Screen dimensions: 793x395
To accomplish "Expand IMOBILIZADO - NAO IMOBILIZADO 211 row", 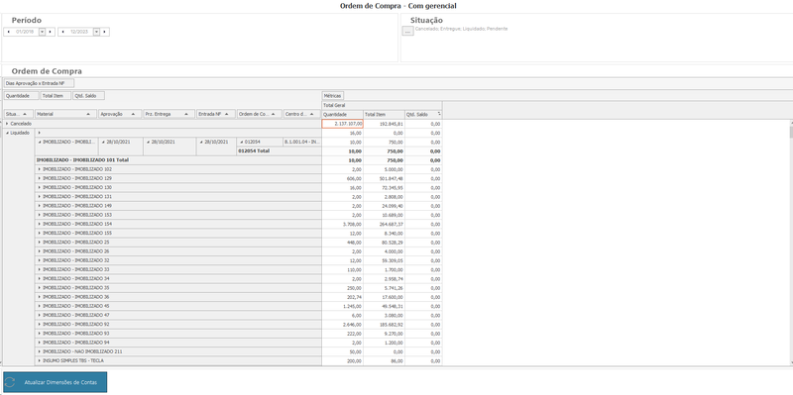I will pos(40,351).
